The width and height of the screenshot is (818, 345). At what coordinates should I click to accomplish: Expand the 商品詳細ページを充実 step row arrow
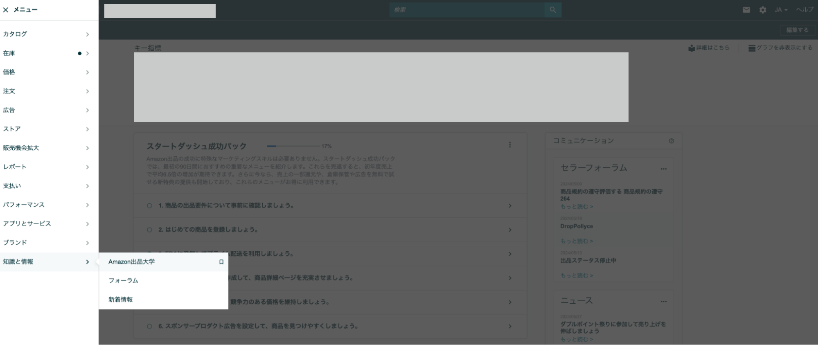pos(510,278)
